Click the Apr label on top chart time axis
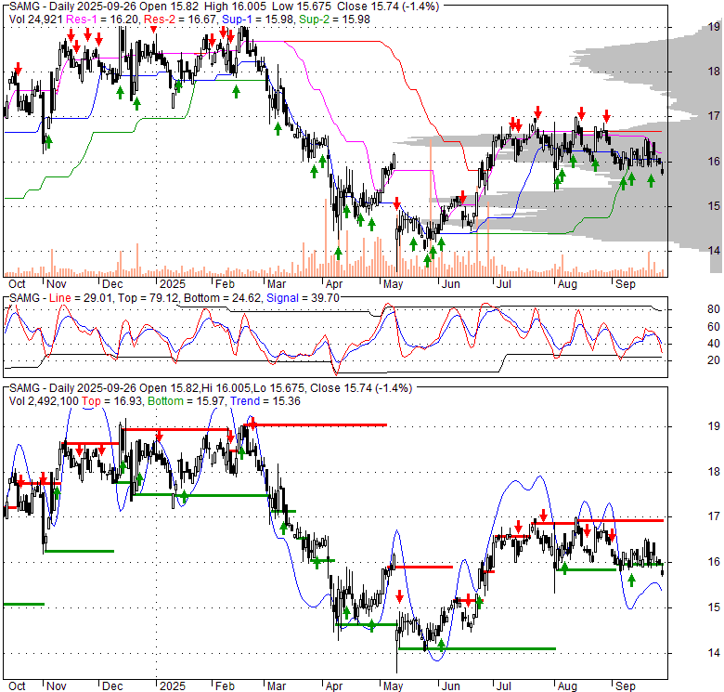Viewport: 724px width, 692px height. 334,284
